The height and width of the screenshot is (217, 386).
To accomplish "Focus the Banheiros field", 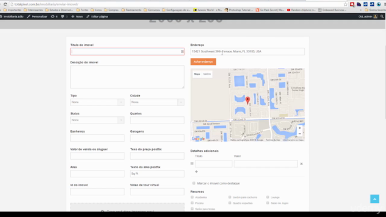I will pos(97,138).
